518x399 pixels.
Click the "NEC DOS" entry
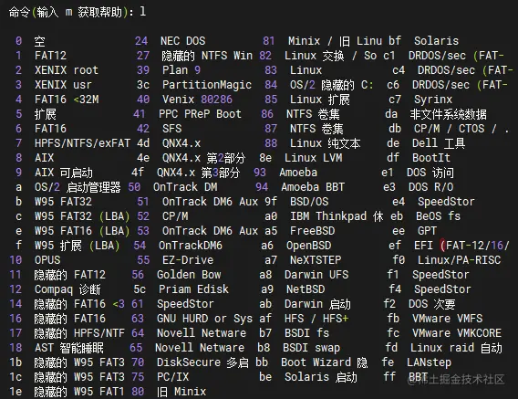(x=182, y=41)
